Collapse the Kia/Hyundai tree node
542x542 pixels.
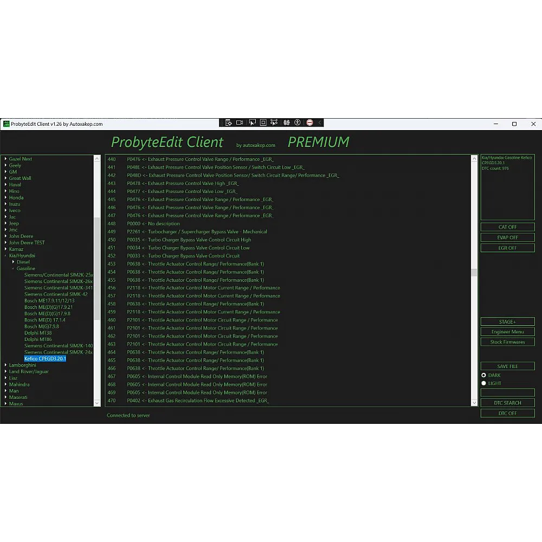click(x=6, y=256)
